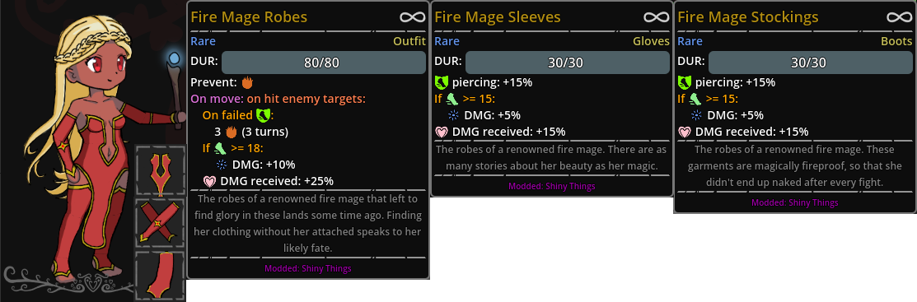Viewport: 917px width, 302px height.
Task: Click the blue spark DMG +10% icon
Action: tap(222, 165)
